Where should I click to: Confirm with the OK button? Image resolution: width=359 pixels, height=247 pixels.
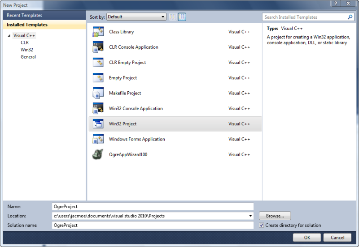(x=307, y=238)
